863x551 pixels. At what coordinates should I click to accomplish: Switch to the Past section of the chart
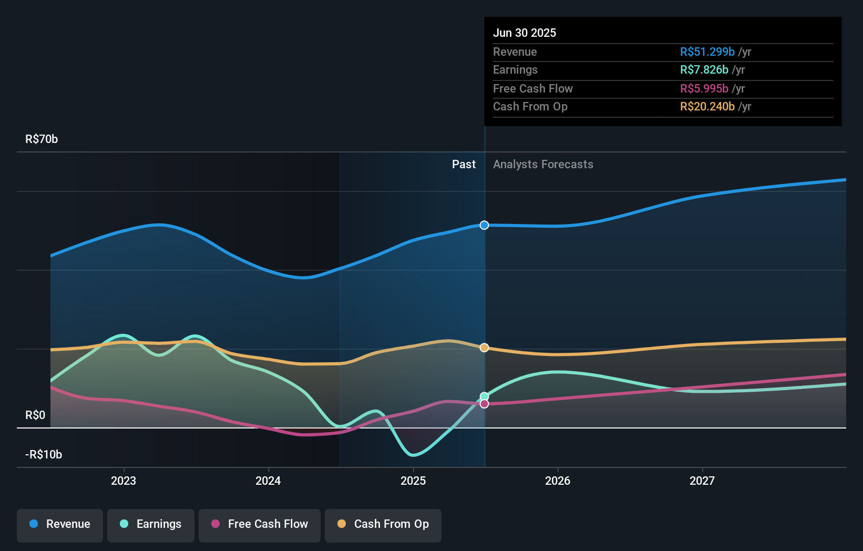[464, 165]
